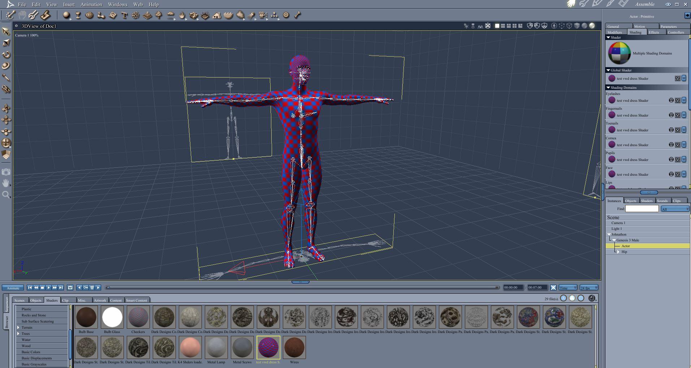
Task: Select the arrow Move/Selection tool
Action: click(x=6, y=31)
